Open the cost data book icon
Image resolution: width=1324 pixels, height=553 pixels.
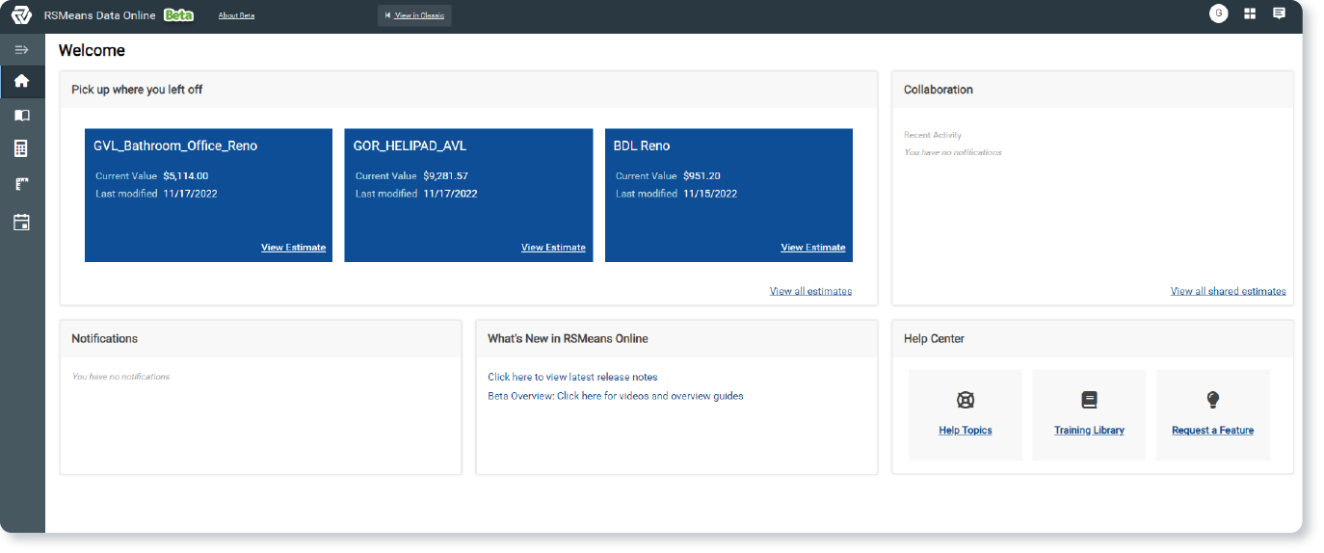(21, 115)
